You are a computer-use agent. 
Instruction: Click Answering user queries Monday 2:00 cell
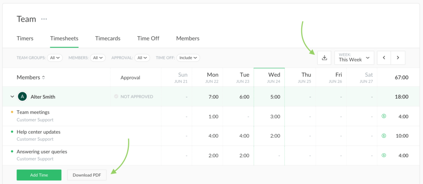point(214,156)
